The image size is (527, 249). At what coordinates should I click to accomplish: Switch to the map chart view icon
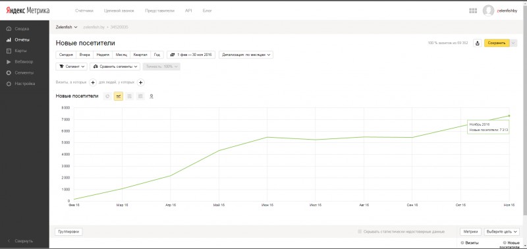[x=152, y=96]
